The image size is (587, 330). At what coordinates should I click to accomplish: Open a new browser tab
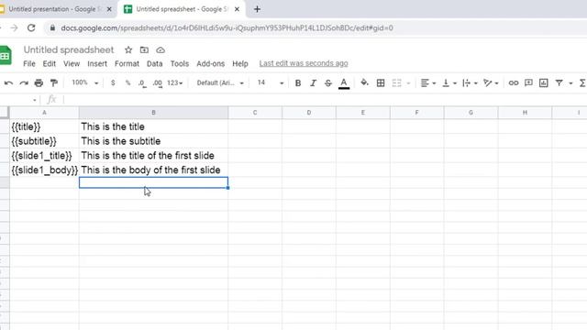tap(257, 9)
